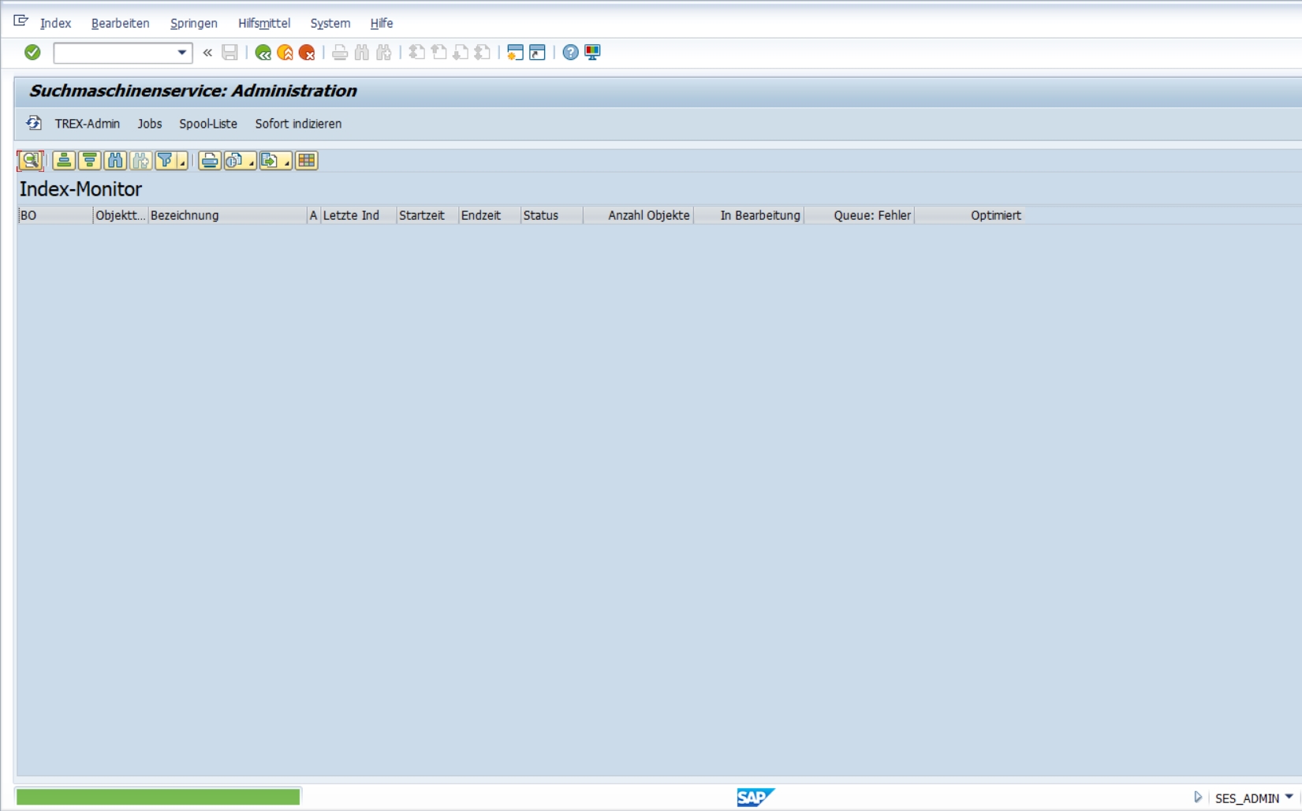This screenshot has height=811, width=1302.
Task: Click the Bezeichnung column header
Action: coord(227,215)
